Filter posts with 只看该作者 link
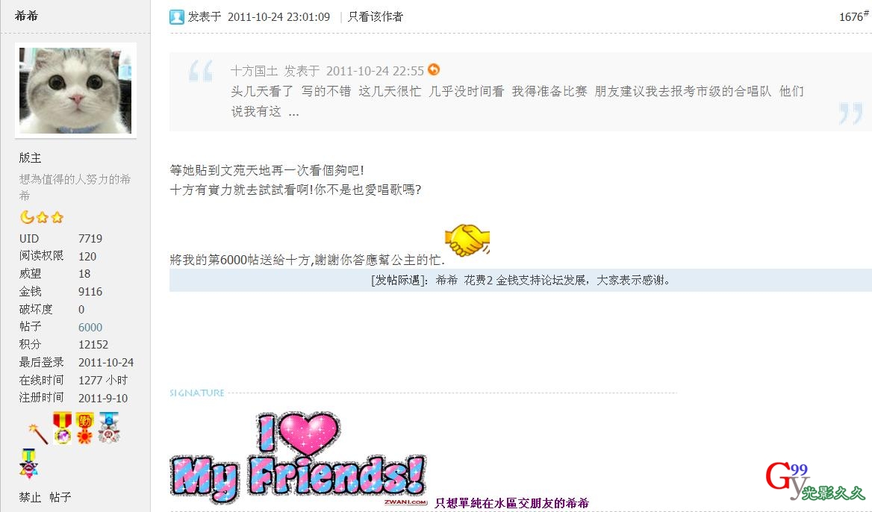The height and width of the screenshot is (512, 872). coord(375,16)
